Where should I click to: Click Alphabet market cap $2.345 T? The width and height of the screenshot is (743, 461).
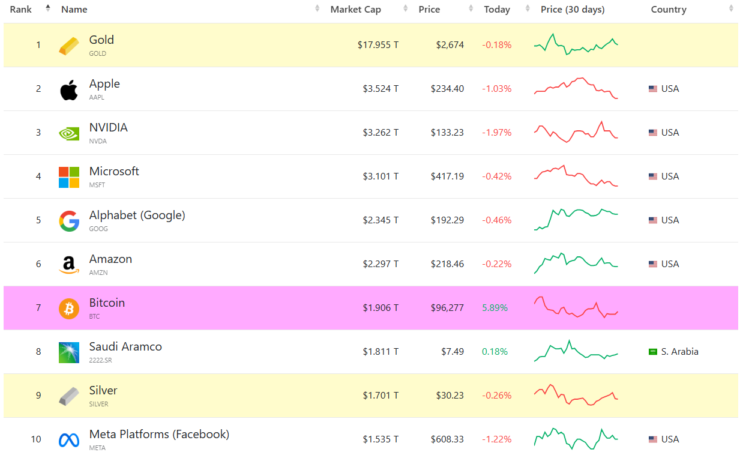[x=381, y=220]
